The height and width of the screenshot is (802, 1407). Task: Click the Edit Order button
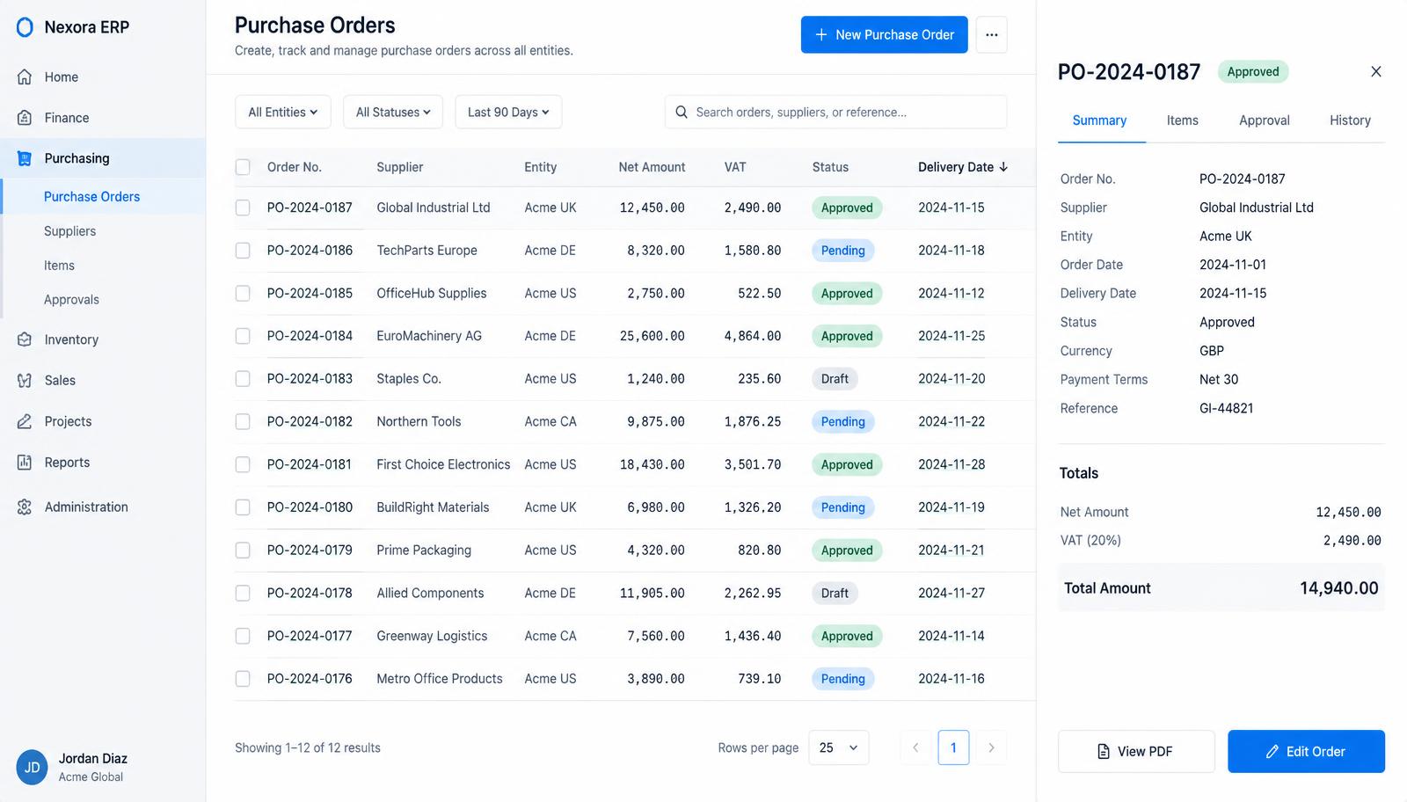click(x=1306, y=752)
